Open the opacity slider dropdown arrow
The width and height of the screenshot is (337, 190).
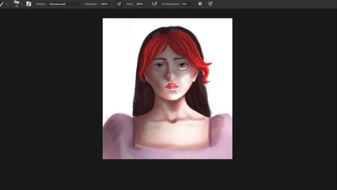point(112,4)
